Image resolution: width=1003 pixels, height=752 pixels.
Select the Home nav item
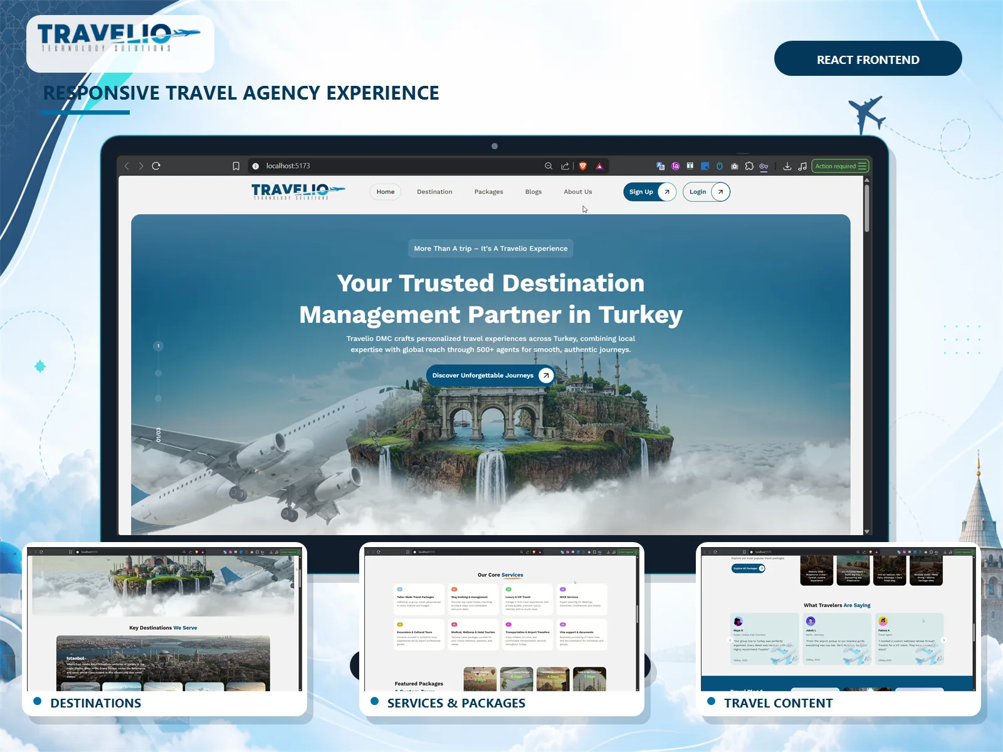[386, 192]
